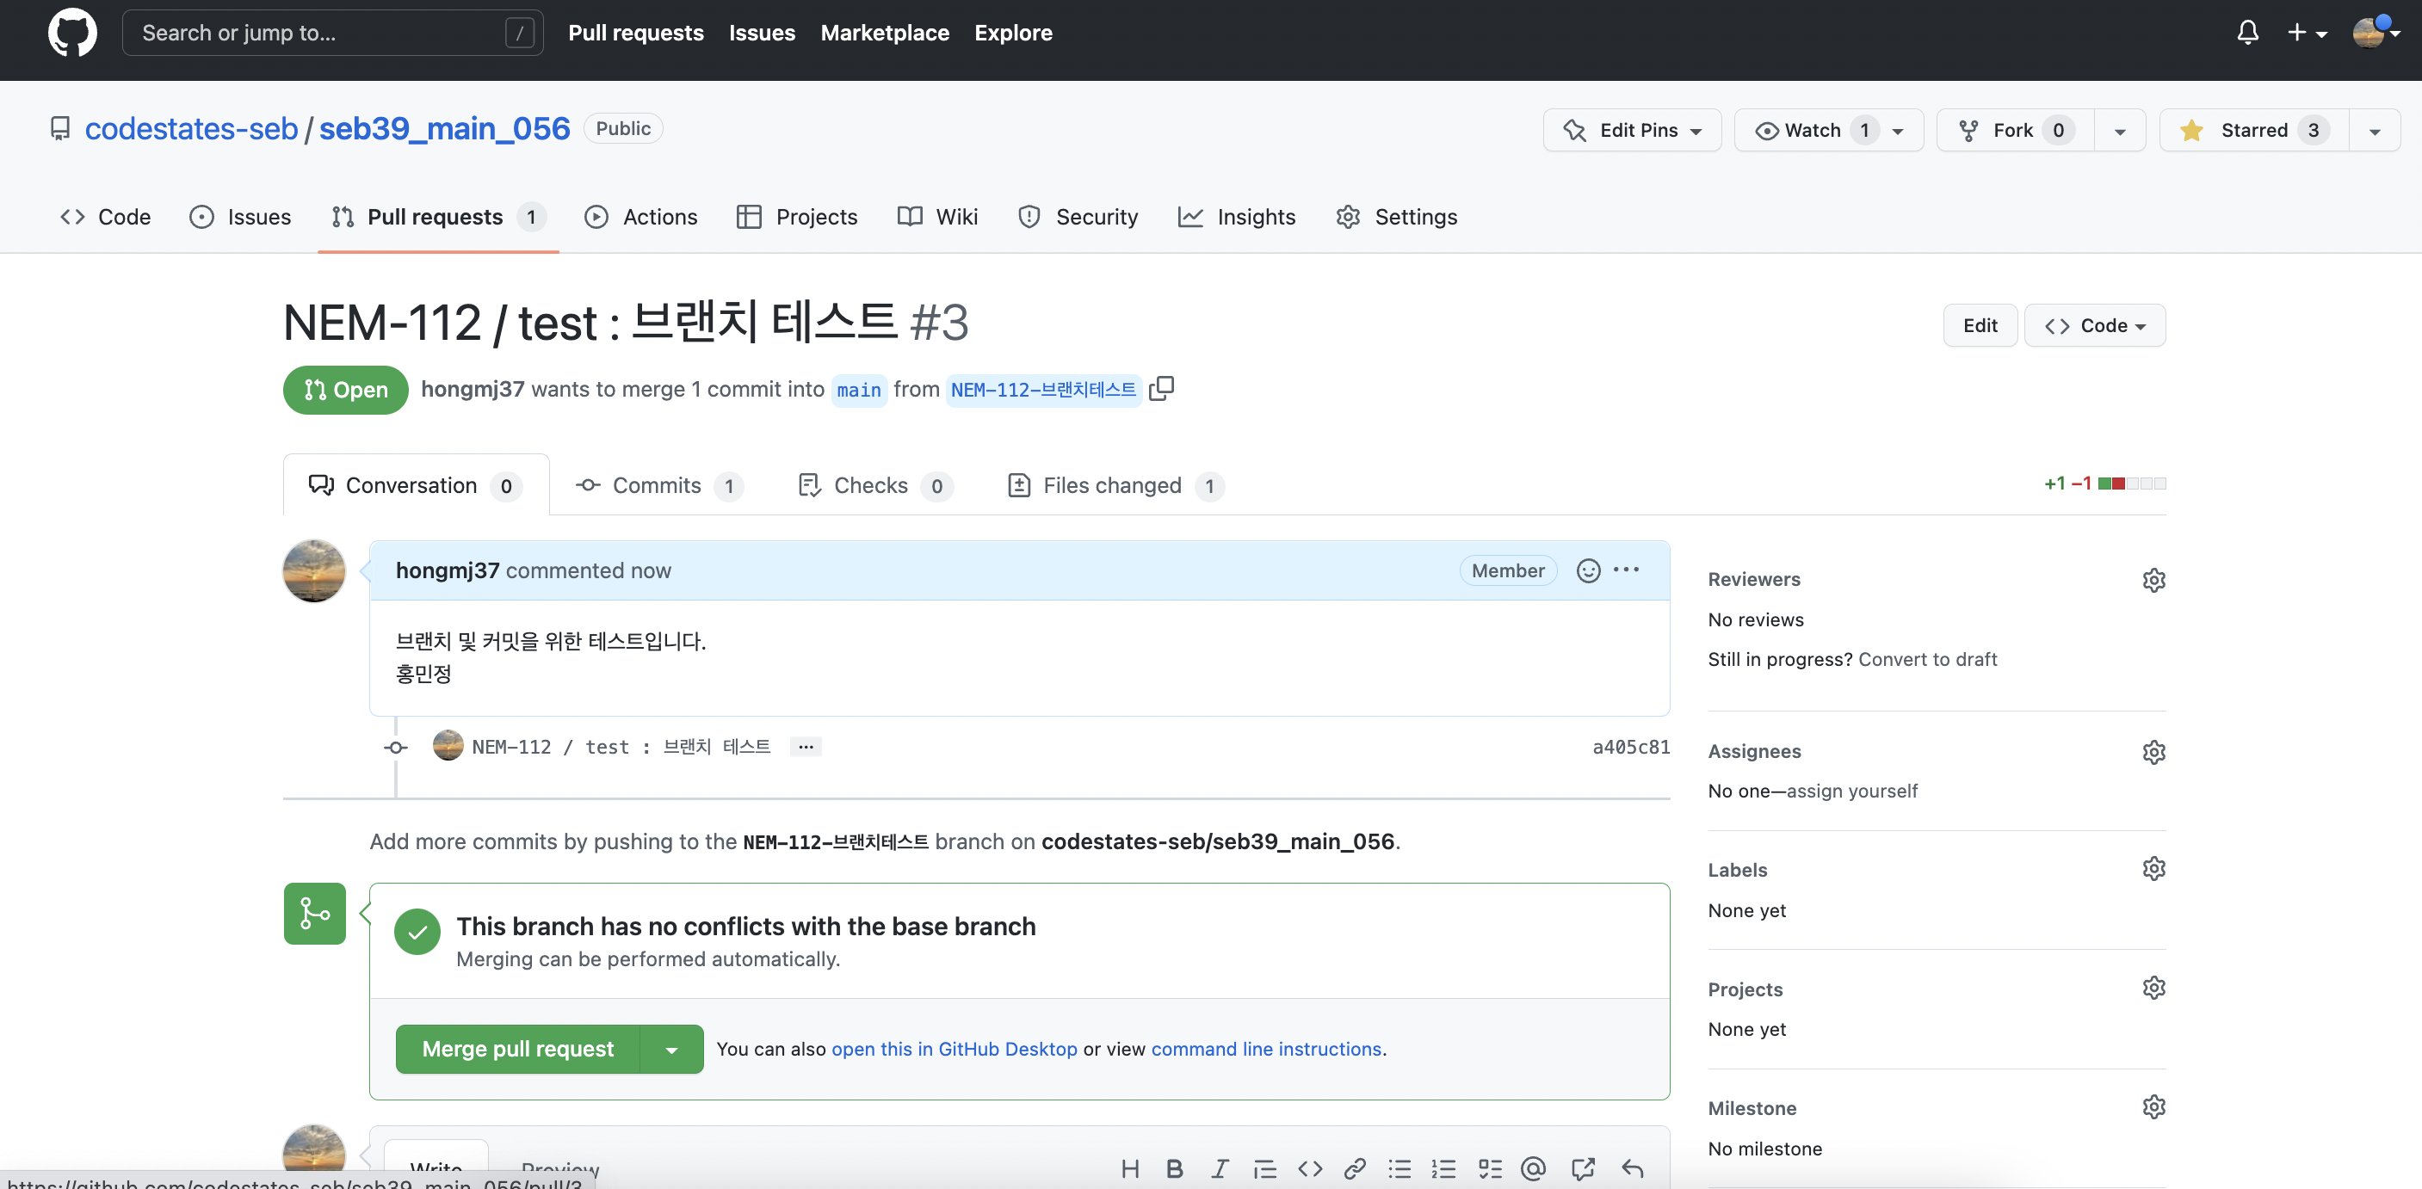This screenshot has width=2422, height=1189.
Task: Toggle the Starred repository button
Action: (x=2255, y=131)
